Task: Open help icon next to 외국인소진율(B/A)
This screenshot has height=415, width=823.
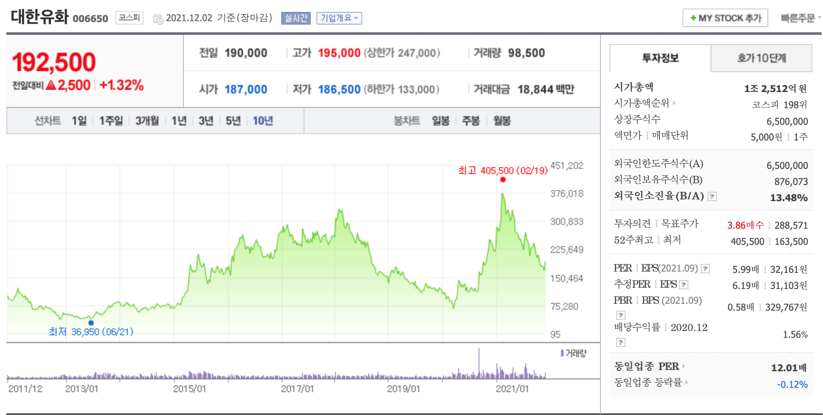Action: pos(713,196)
